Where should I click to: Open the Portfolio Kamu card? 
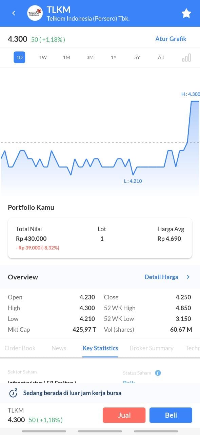click(100, 238)
